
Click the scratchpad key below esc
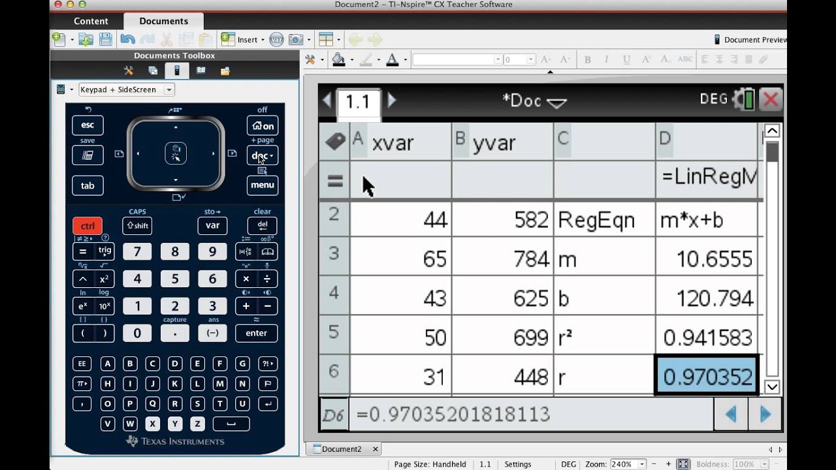(88, 155)
